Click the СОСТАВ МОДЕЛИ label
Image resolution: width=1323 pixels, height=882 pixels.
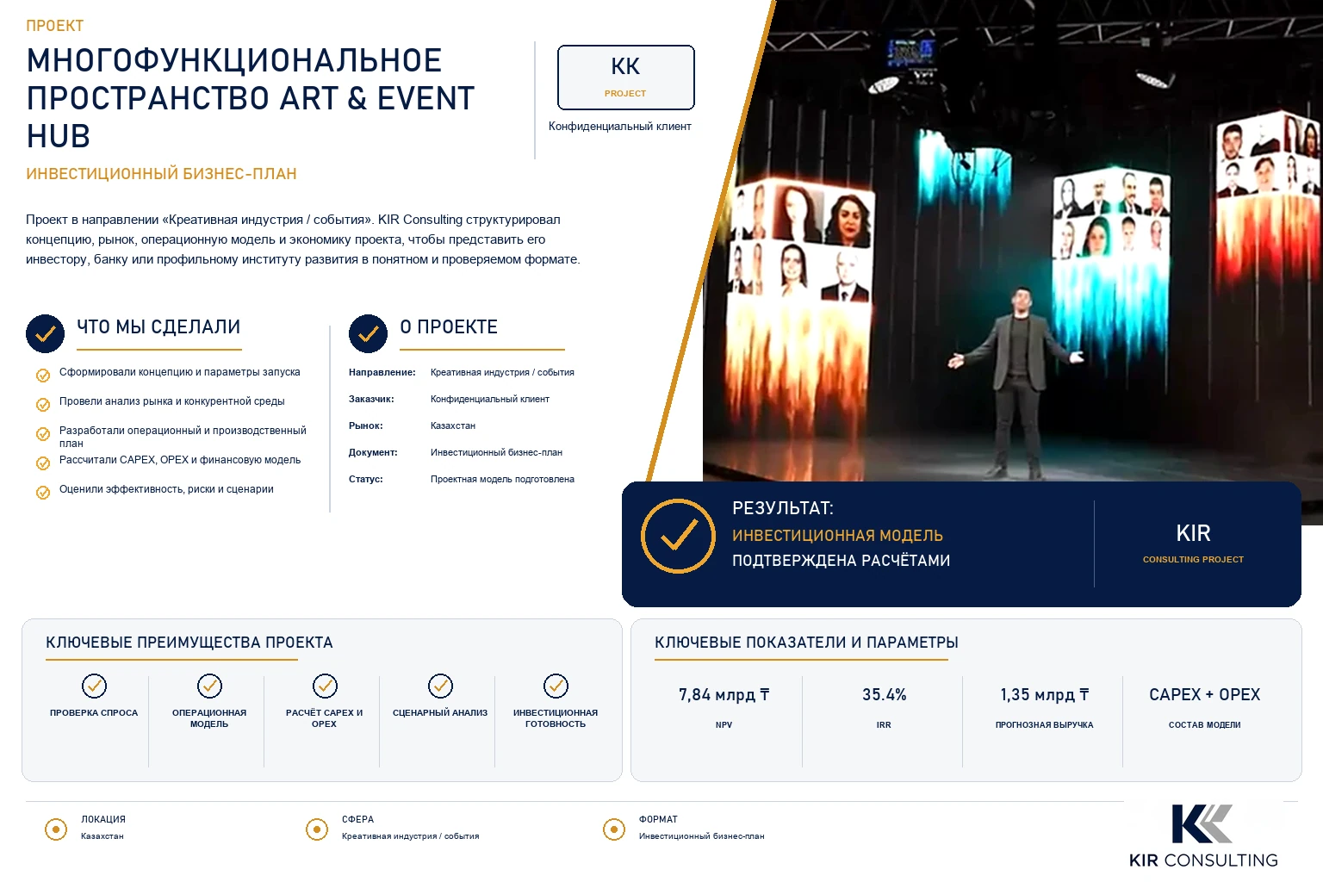[x=1204, y=725]
